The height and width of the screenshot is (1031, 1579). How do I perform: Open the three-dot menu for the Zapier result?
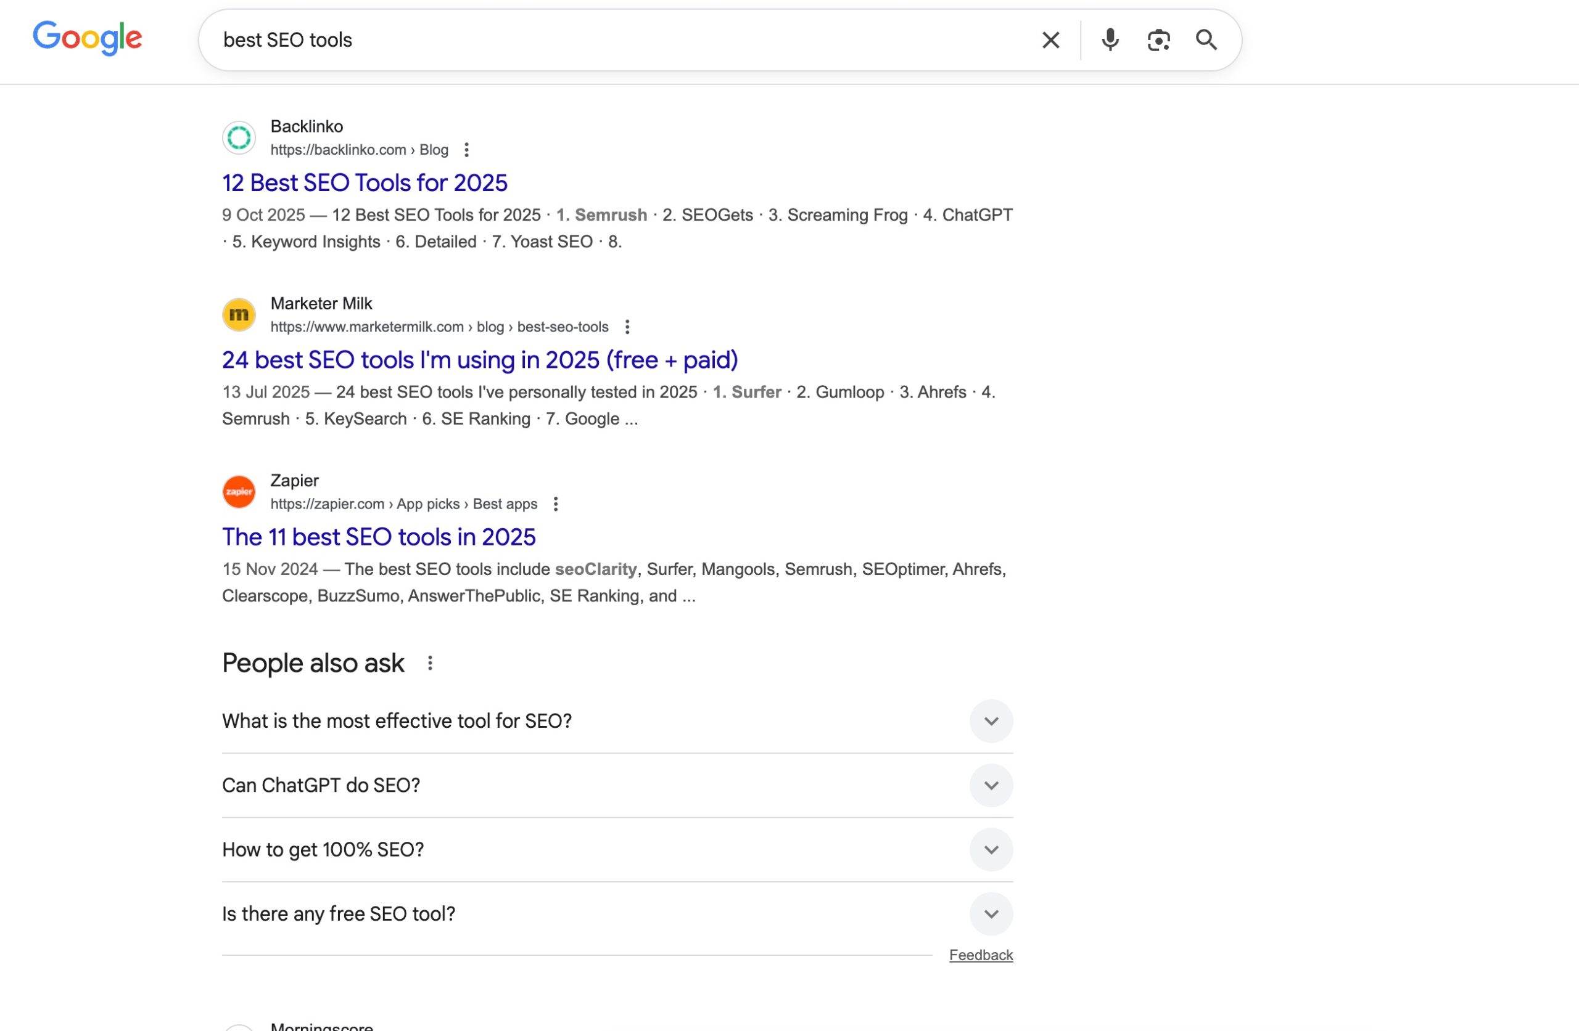coord(556,504)
